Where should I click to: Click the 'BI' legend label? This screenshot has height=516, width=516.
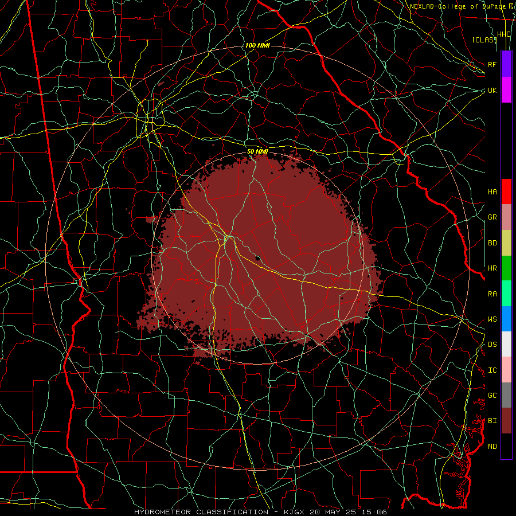492,421
